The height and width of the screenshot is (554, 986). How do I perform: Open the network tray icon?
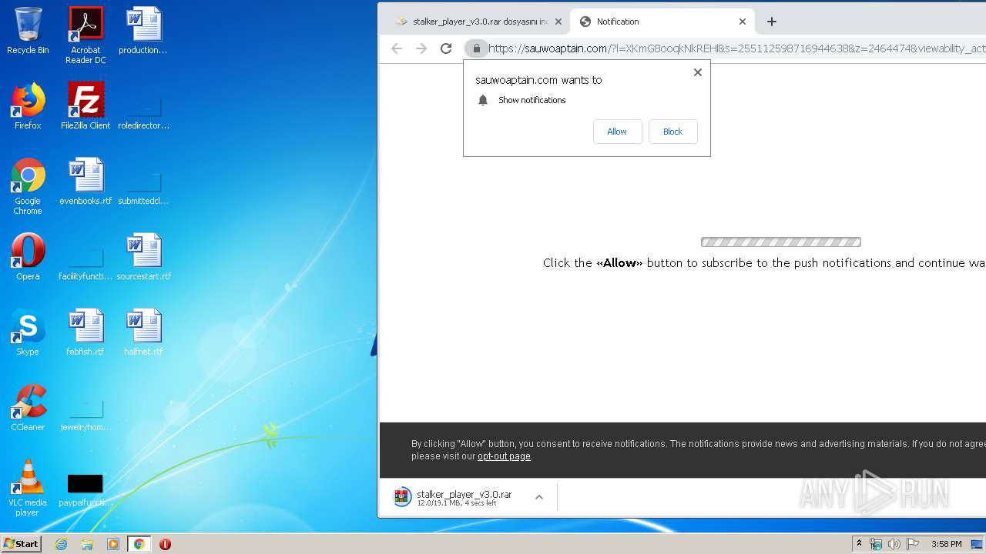click(876, 544)
